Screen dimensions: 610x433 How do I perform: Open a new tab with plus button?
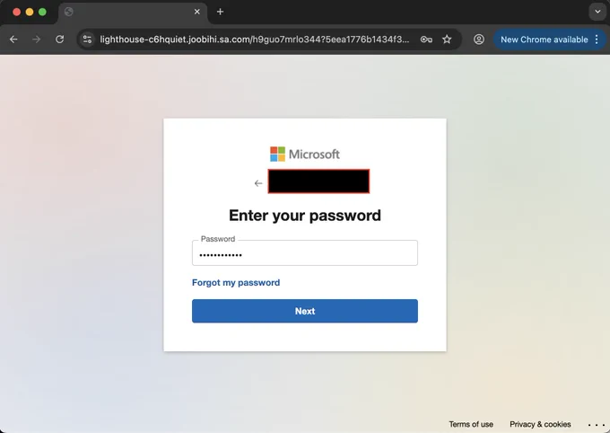220,12
